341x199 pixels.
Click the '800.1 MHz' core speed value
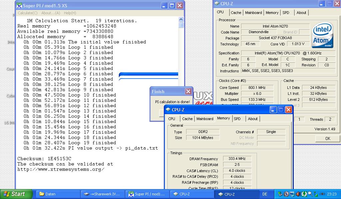coord(257,88)
